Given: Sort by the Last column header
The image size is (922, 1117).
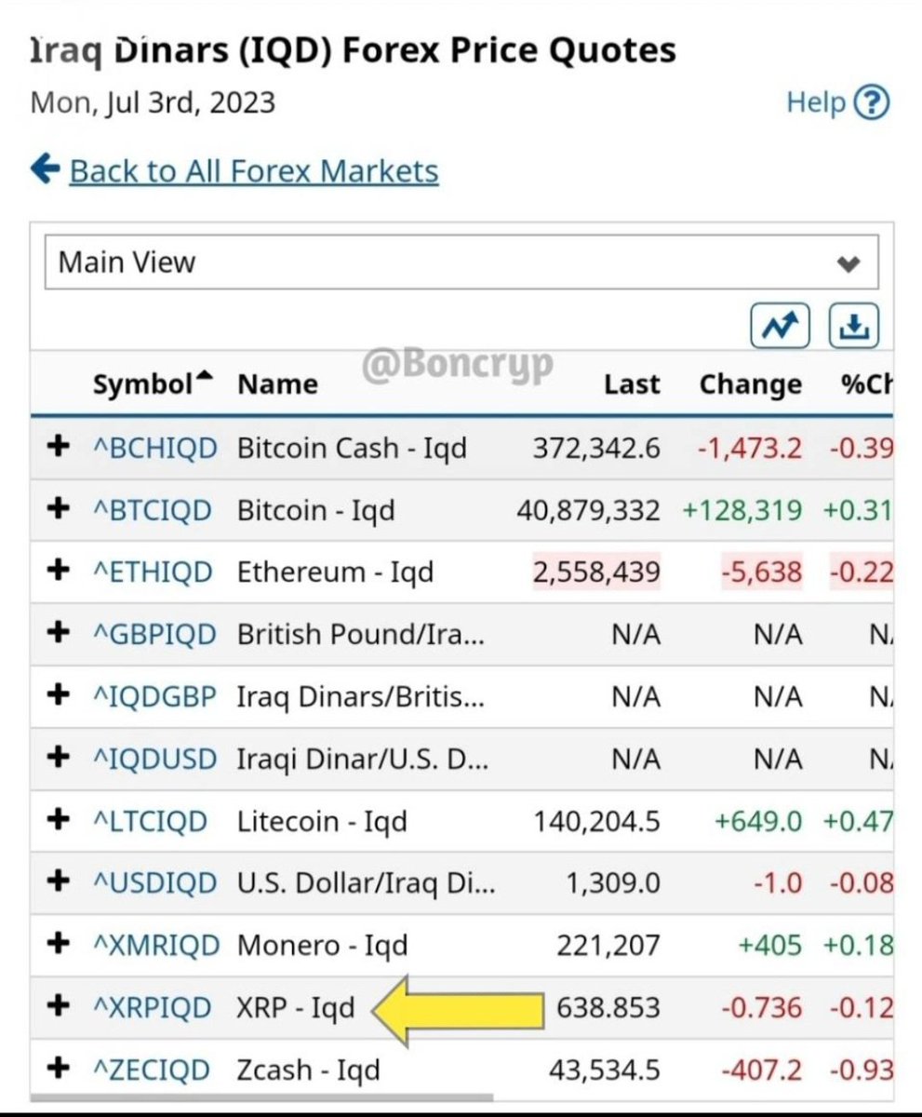Looking at the screenshot, I should pos(632,384).
